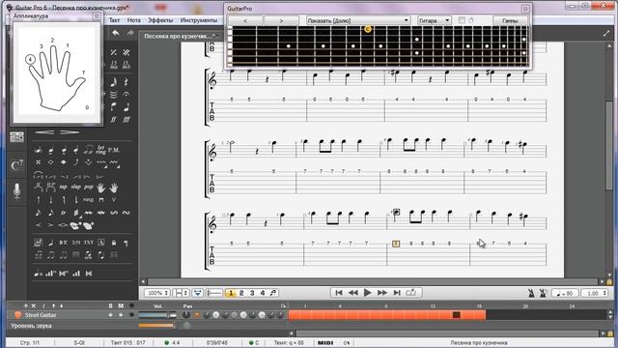Toggle the checkbox in GuitarPro fretboard window
618x348 pixels.
[462, 20]
